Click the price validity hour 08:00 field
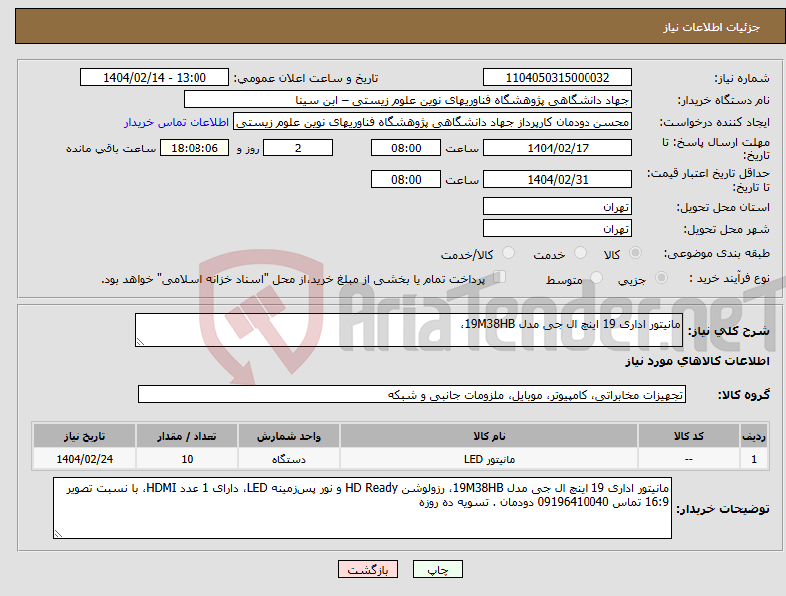786x596 pixels. tap(406, 179)
